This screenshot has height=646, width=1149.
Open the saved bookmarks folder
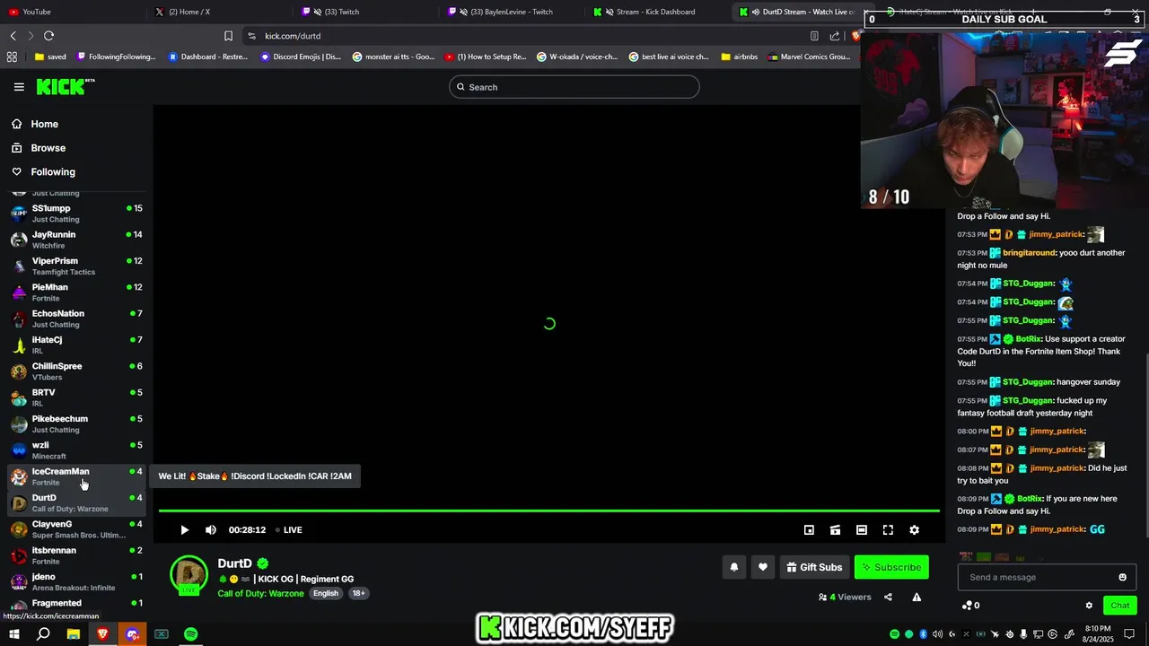50,57
